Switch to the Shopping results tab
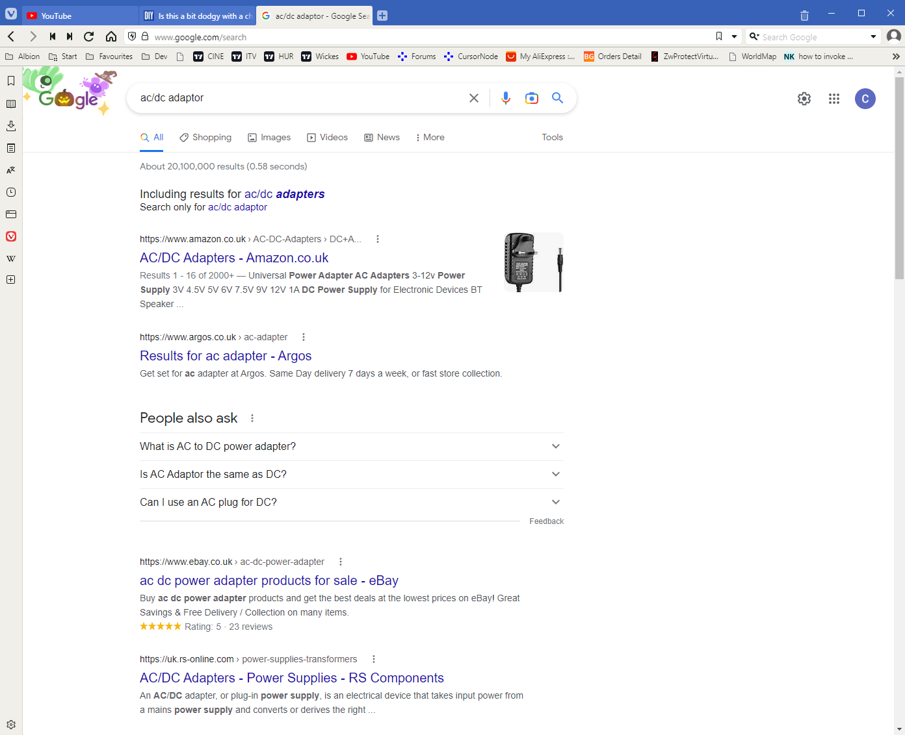The width and height of the screenshot is (905, 735). click(205, 138)
